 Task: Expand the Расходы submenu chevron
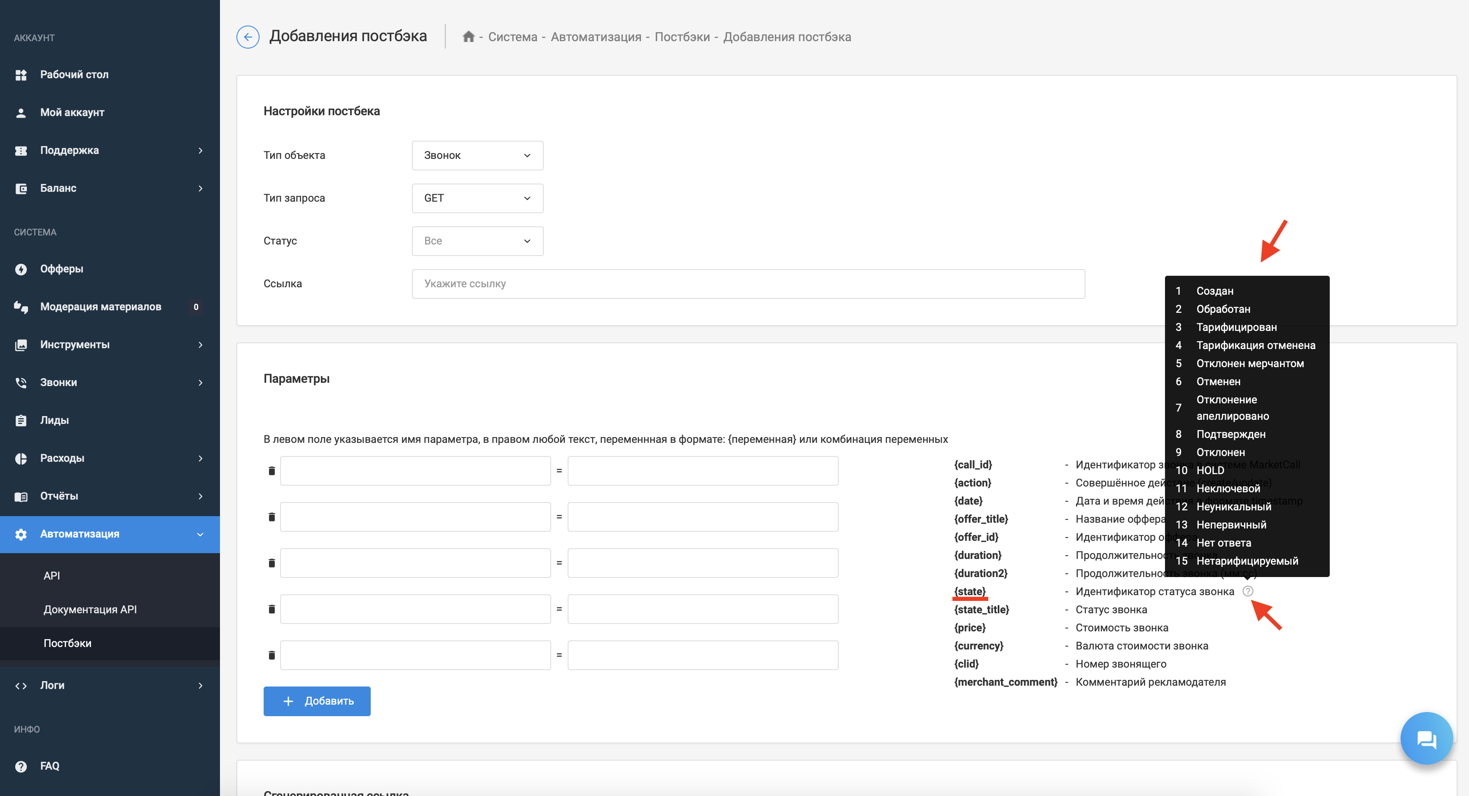200,459
